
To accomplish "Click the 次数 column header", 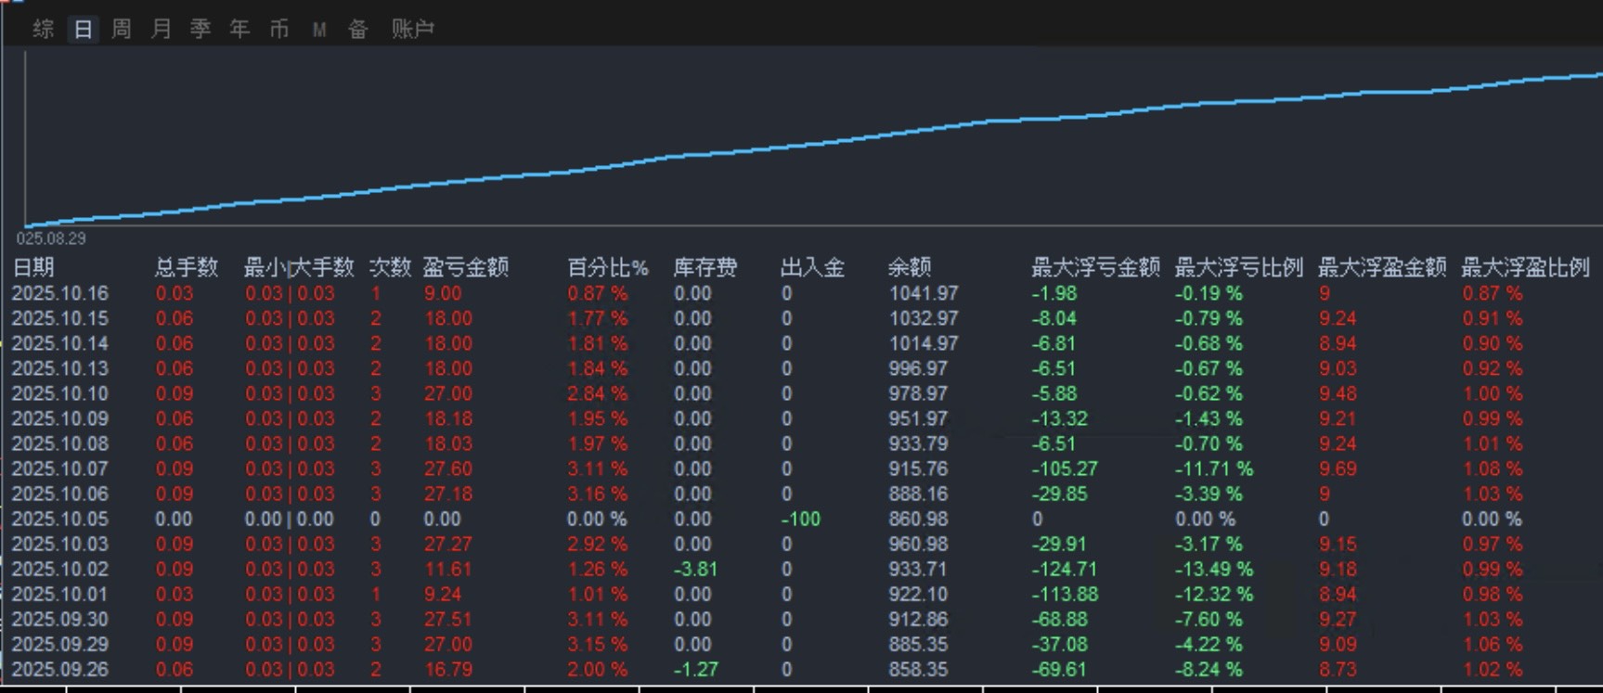I will pos(390,268).
